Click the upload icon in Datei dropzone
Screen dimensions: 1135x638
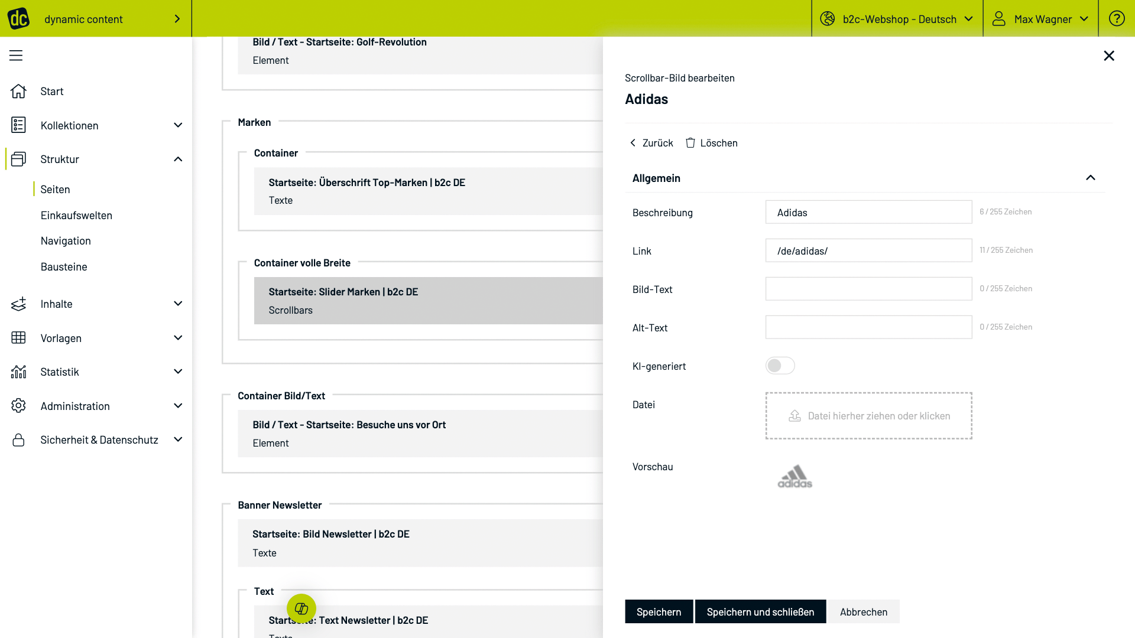794,416
